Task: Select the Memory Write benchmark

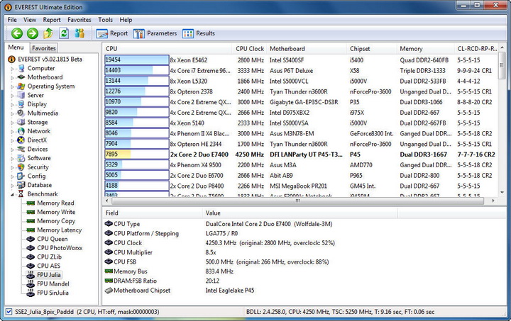Action: (56, 212)
